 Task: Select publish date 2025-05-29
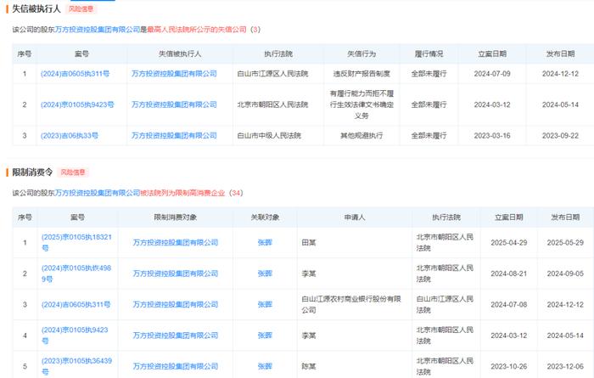coord(565,242)
